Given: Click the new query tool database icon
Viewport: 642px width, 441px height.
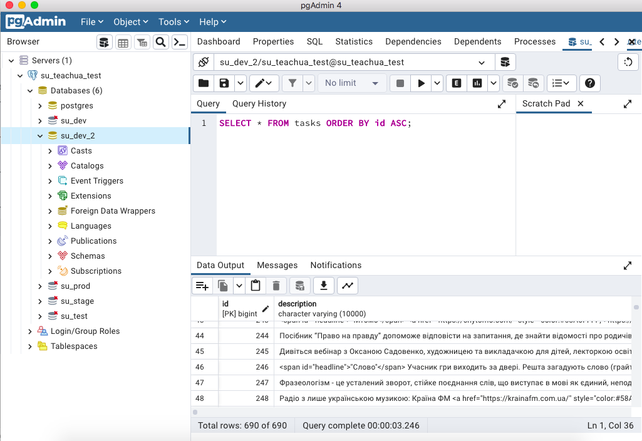Looking at the screenshot, I should coord(505,62).
